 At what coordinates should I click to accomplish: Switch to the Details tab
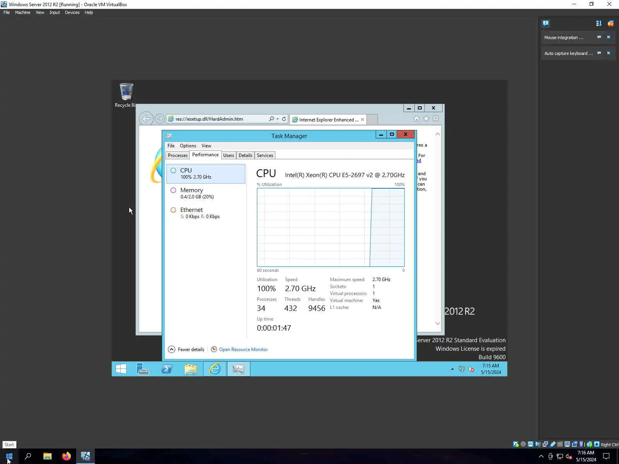(x=245, y=155)
